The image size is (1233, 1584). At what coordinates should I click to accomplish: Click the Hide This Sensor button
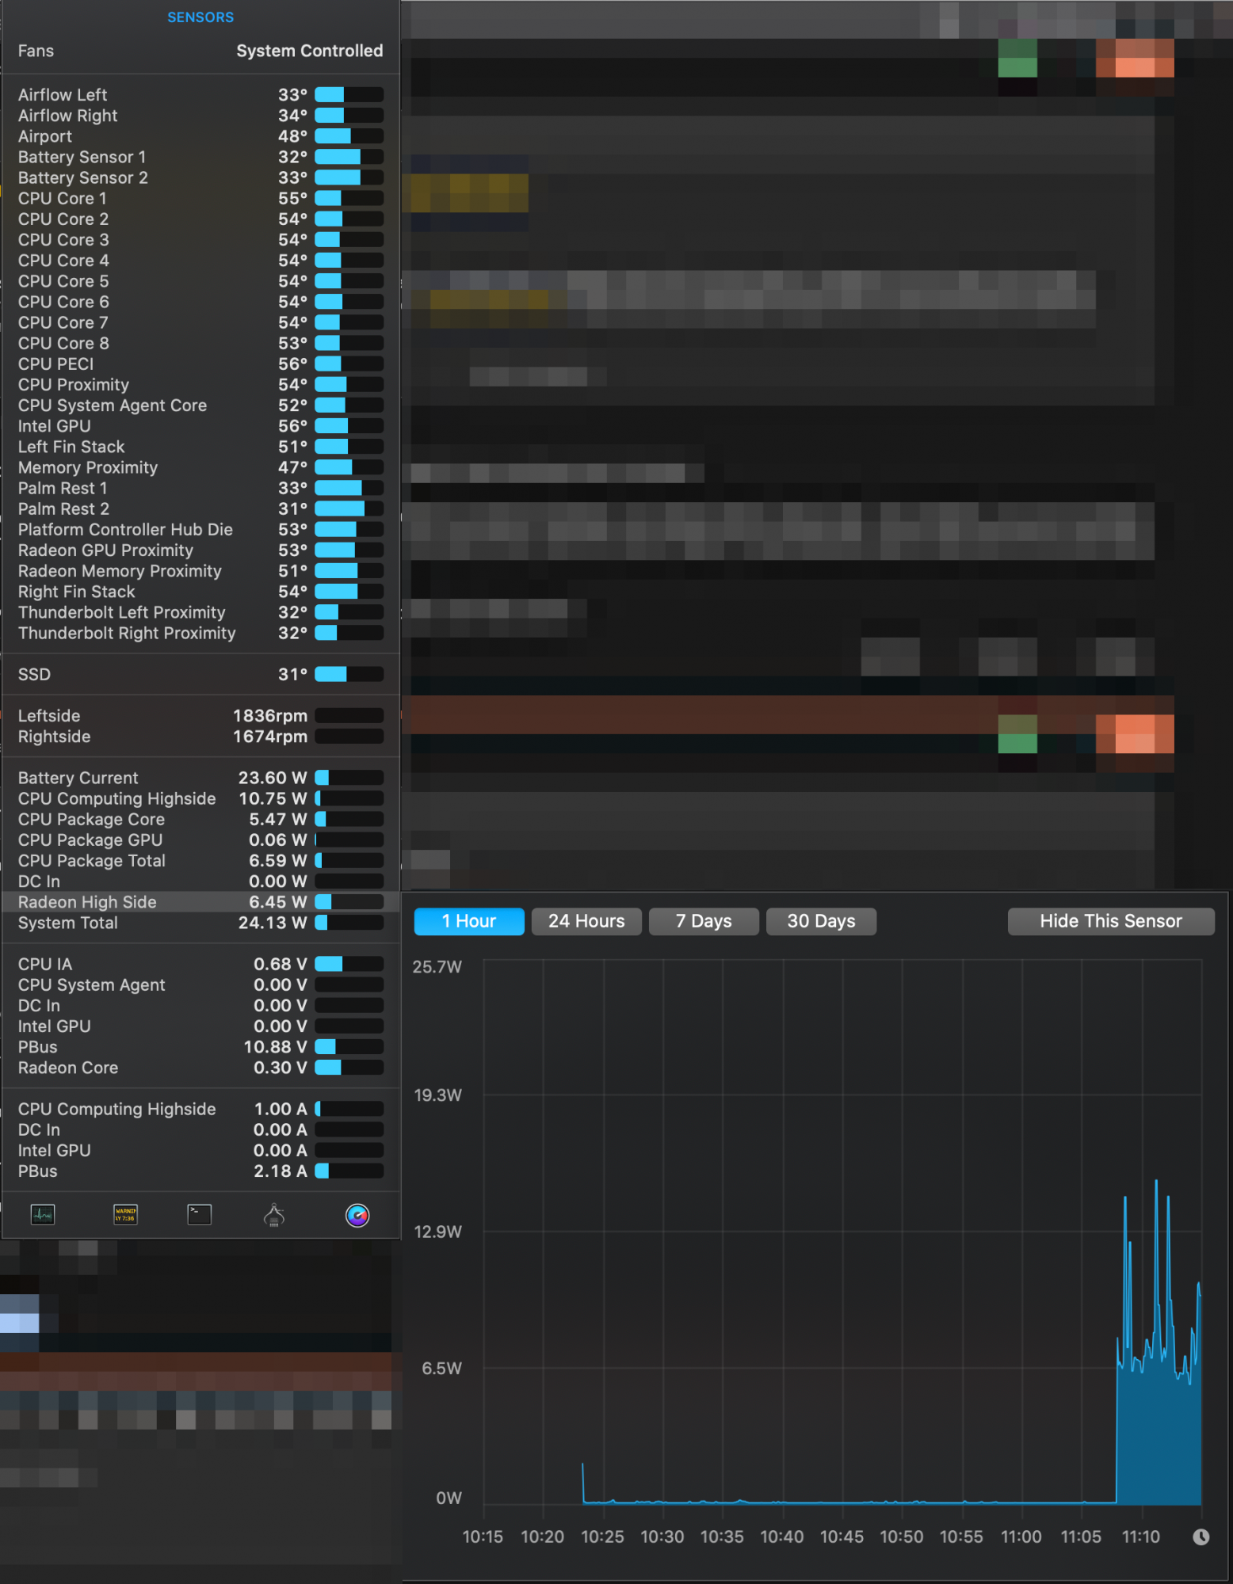pyautogui.click(x=1111, y=921)
